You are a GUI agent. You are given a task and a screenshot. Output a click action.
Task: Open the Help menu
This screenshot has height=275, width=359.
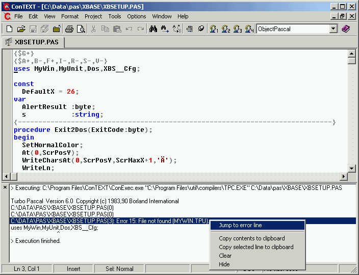coord(183,16)
